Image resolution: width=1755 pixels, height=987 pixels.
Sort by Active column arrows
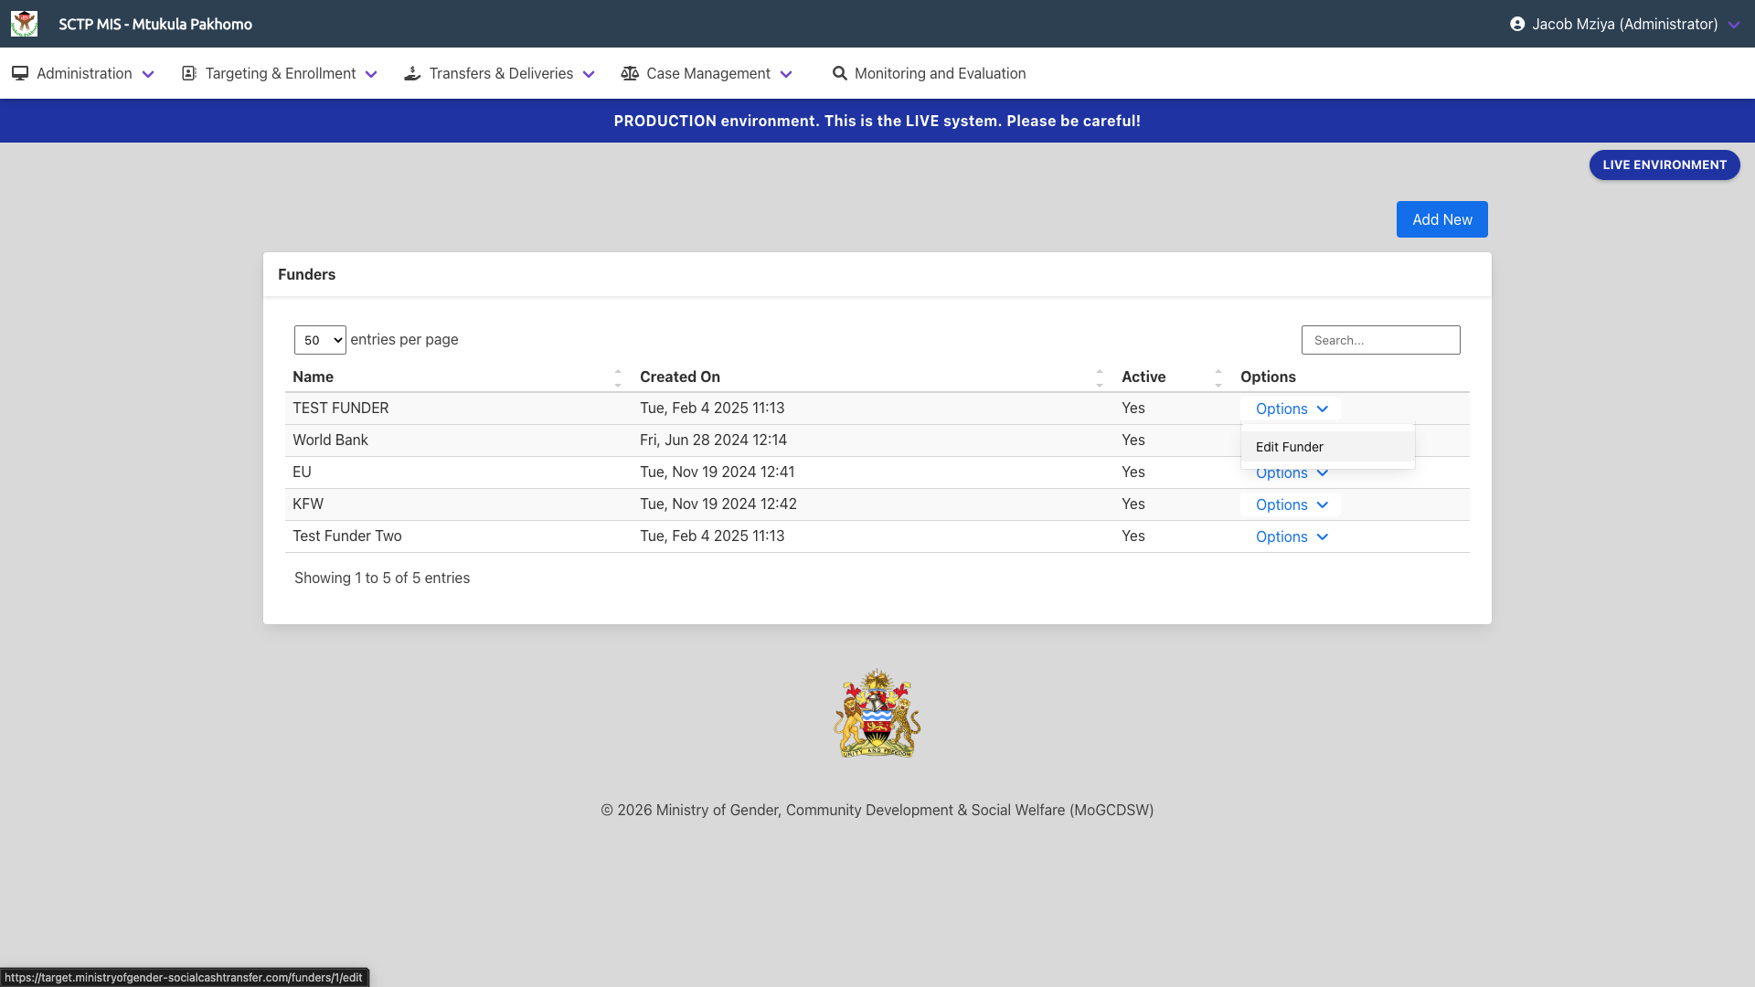point(1218,377)
